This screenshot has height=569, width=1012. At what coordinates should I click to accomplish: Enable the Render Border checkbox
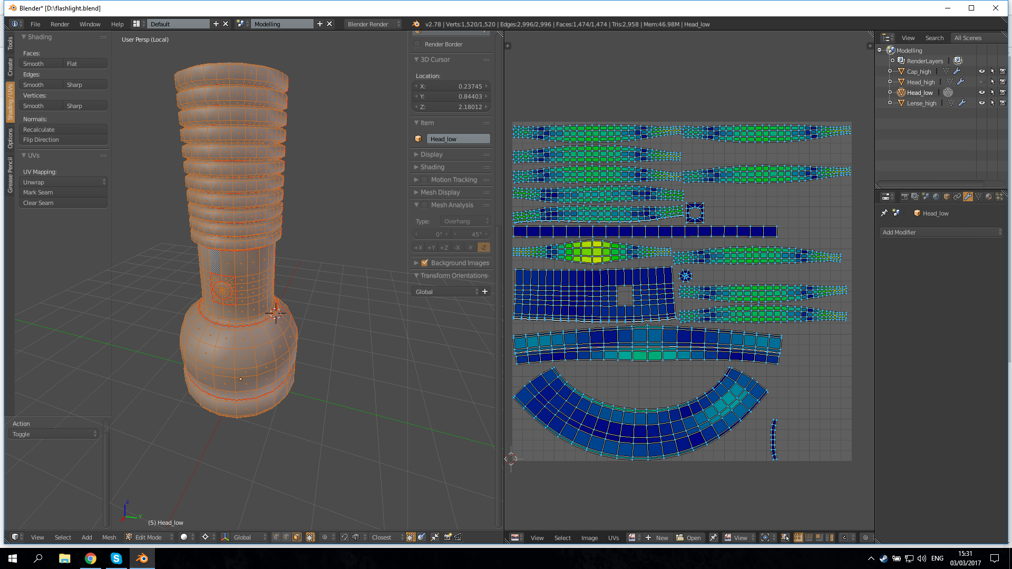[x=417, y=44]
